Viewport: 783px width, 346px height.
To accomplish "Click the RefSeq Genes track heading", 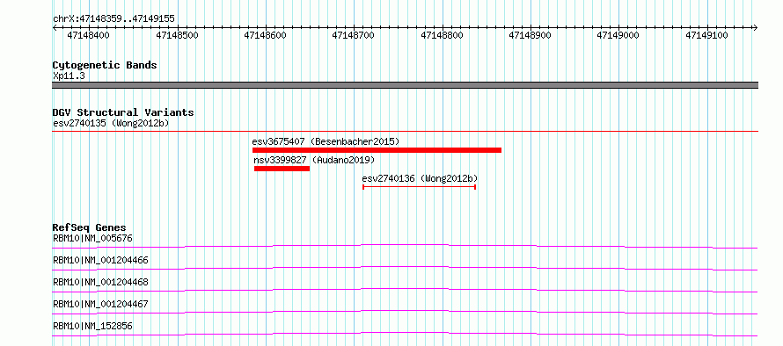I will [89, 227].
